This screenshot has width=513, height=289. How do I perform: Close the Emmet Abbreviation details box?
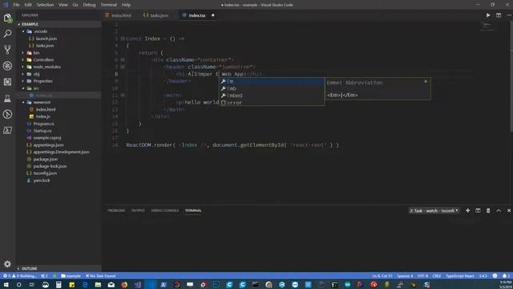pyautogui.click(x=426, y=81)
